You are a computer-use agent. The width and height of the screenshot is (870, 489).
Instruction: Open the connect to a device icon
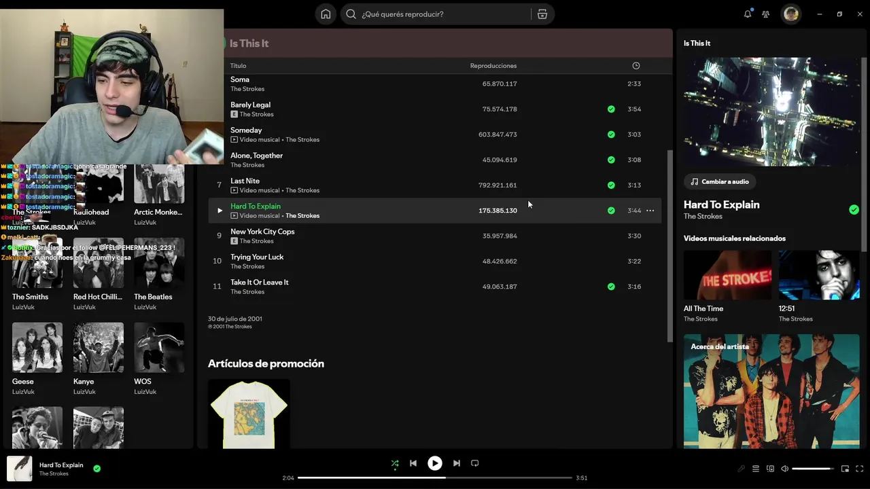pos(770,469)
